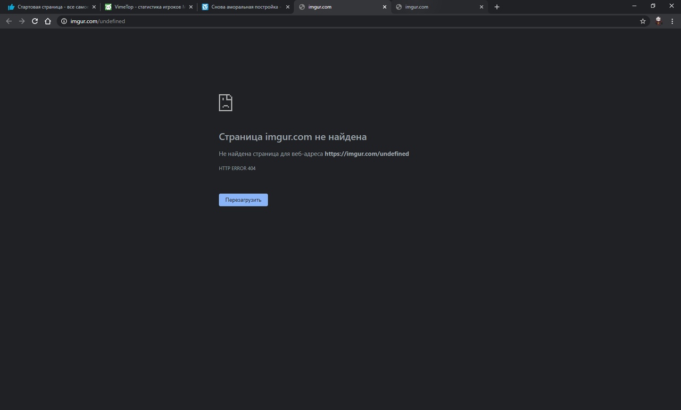Image resolution: width=681 pixels, height=410 pixels.
Task: Reload the page using toolbar icon
Action: pos(35,21)
